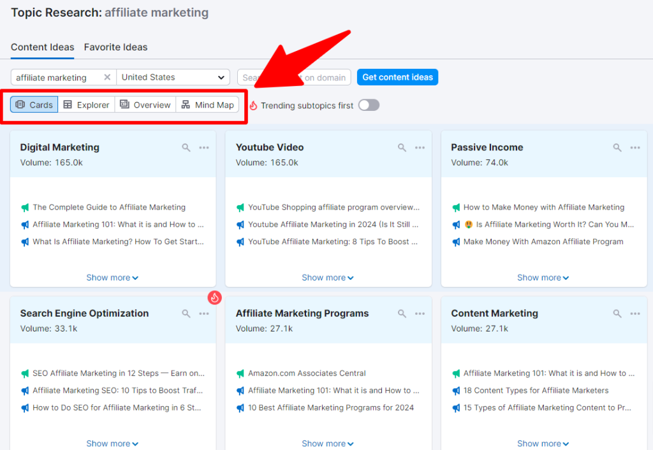Expand Show more on Affiliate Marketing Programs card

(328, 444)
